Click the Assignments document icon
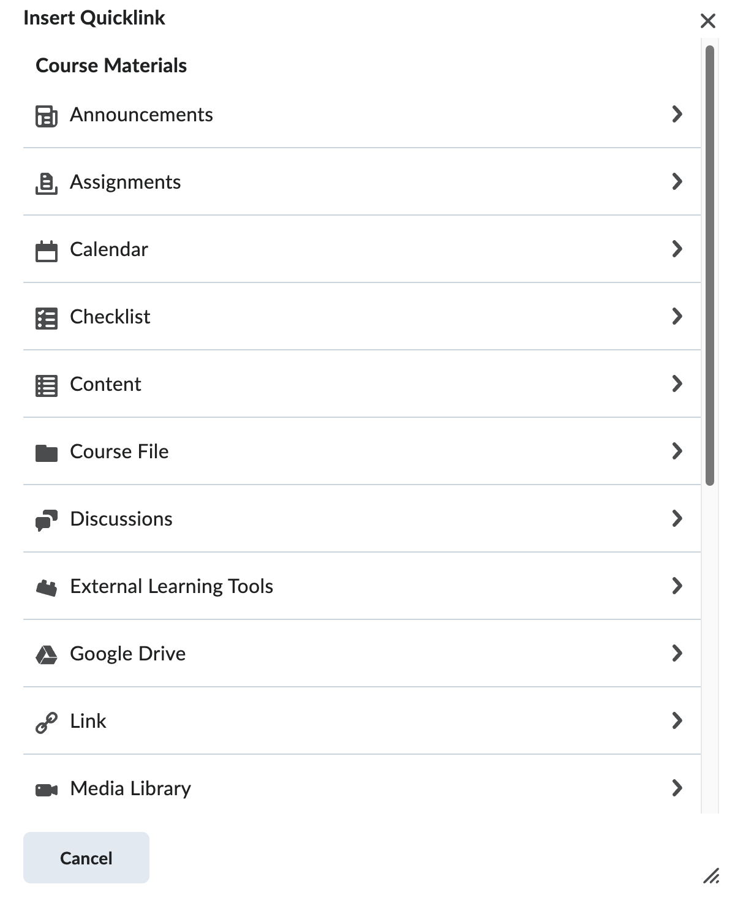 pyautogui.click(x=47, y=183)
